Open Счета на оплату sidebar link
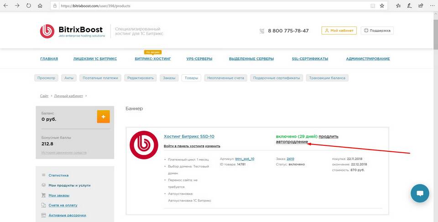The height and width of the screenshot is (222, 438). pyautogui.click(x=63, y=205)
